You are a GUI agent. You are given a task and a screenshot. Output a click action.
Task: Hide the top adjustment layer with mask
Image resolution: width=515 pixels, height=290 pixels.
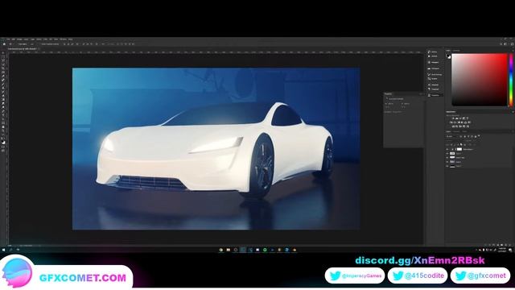click(x=447, y=149)
